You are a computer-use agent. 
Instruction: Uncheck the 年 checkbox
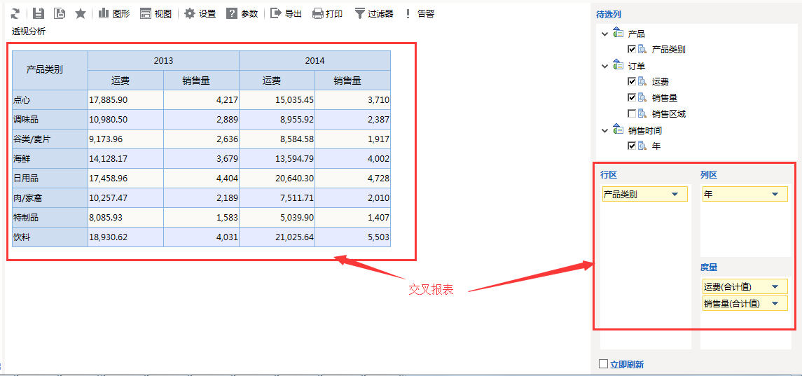pos(632,146)
